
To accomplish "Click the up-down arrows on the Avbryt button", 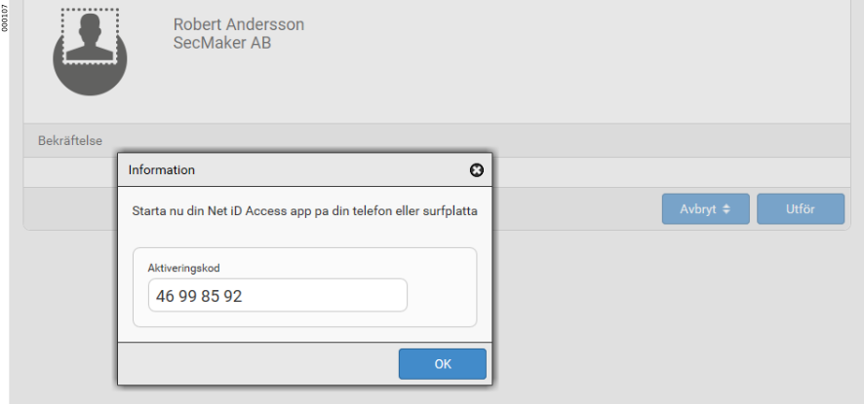I will [x=727, y=209].
